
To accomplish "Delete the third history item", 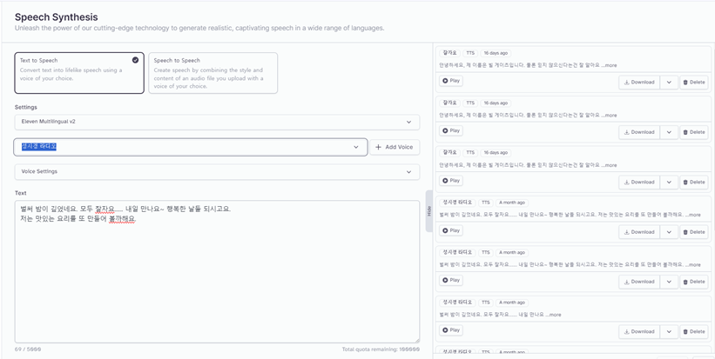I will (x=693, y=182).
